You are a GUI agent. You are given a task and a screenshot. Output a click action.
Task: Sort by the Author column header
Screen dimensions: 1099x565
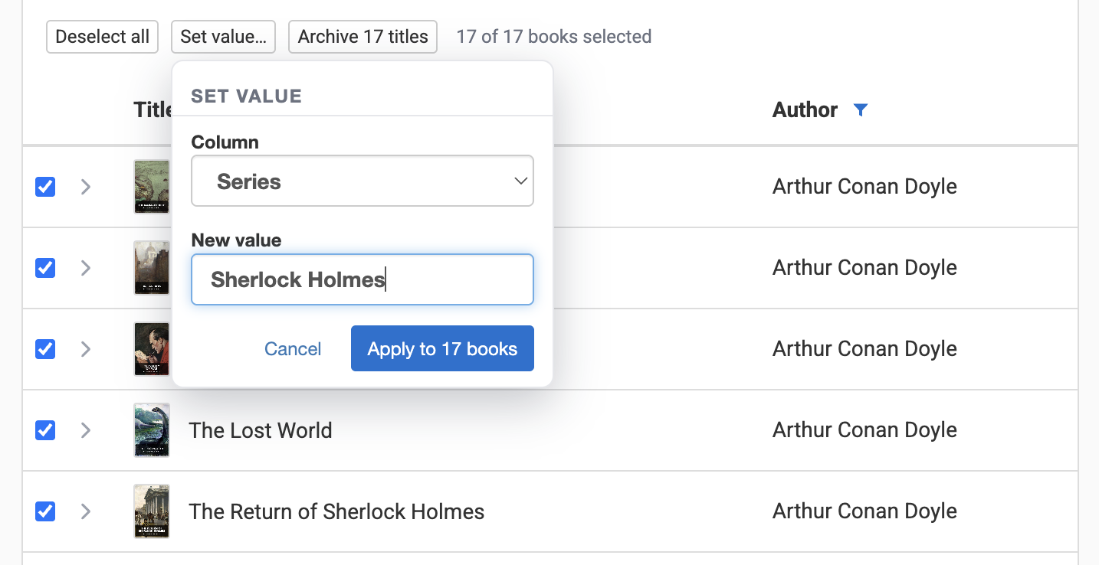[x=805, y=110]
